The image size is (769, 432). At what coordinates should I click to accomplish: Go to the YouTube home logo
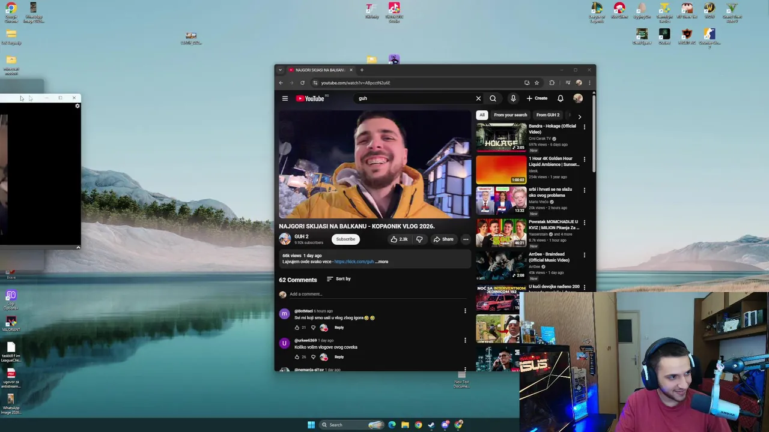[311, 98]
